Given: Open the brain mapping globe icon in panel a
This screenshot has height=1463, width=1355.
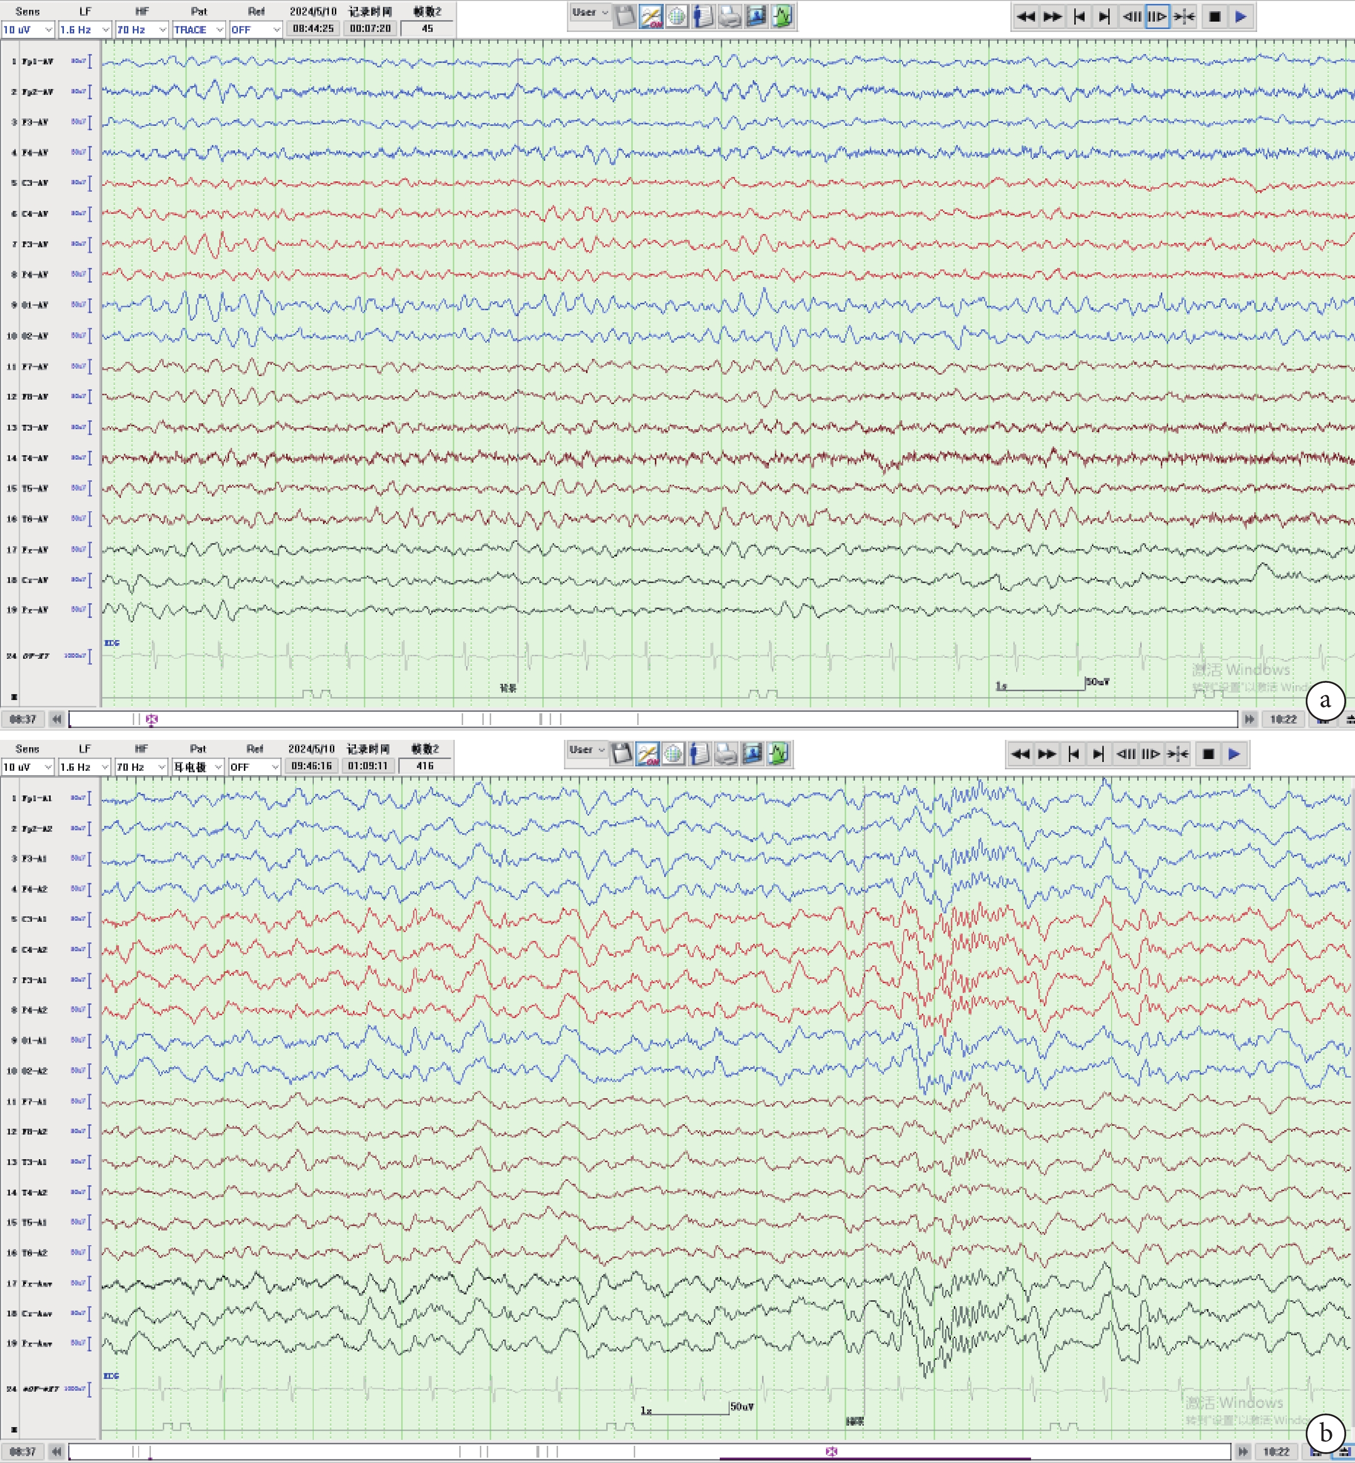Looking at the screenshot, I should pos(677,16).
